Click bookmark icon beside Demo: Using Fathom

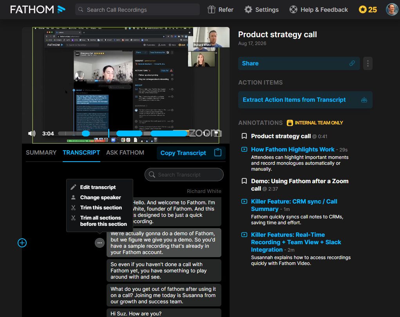244,181
